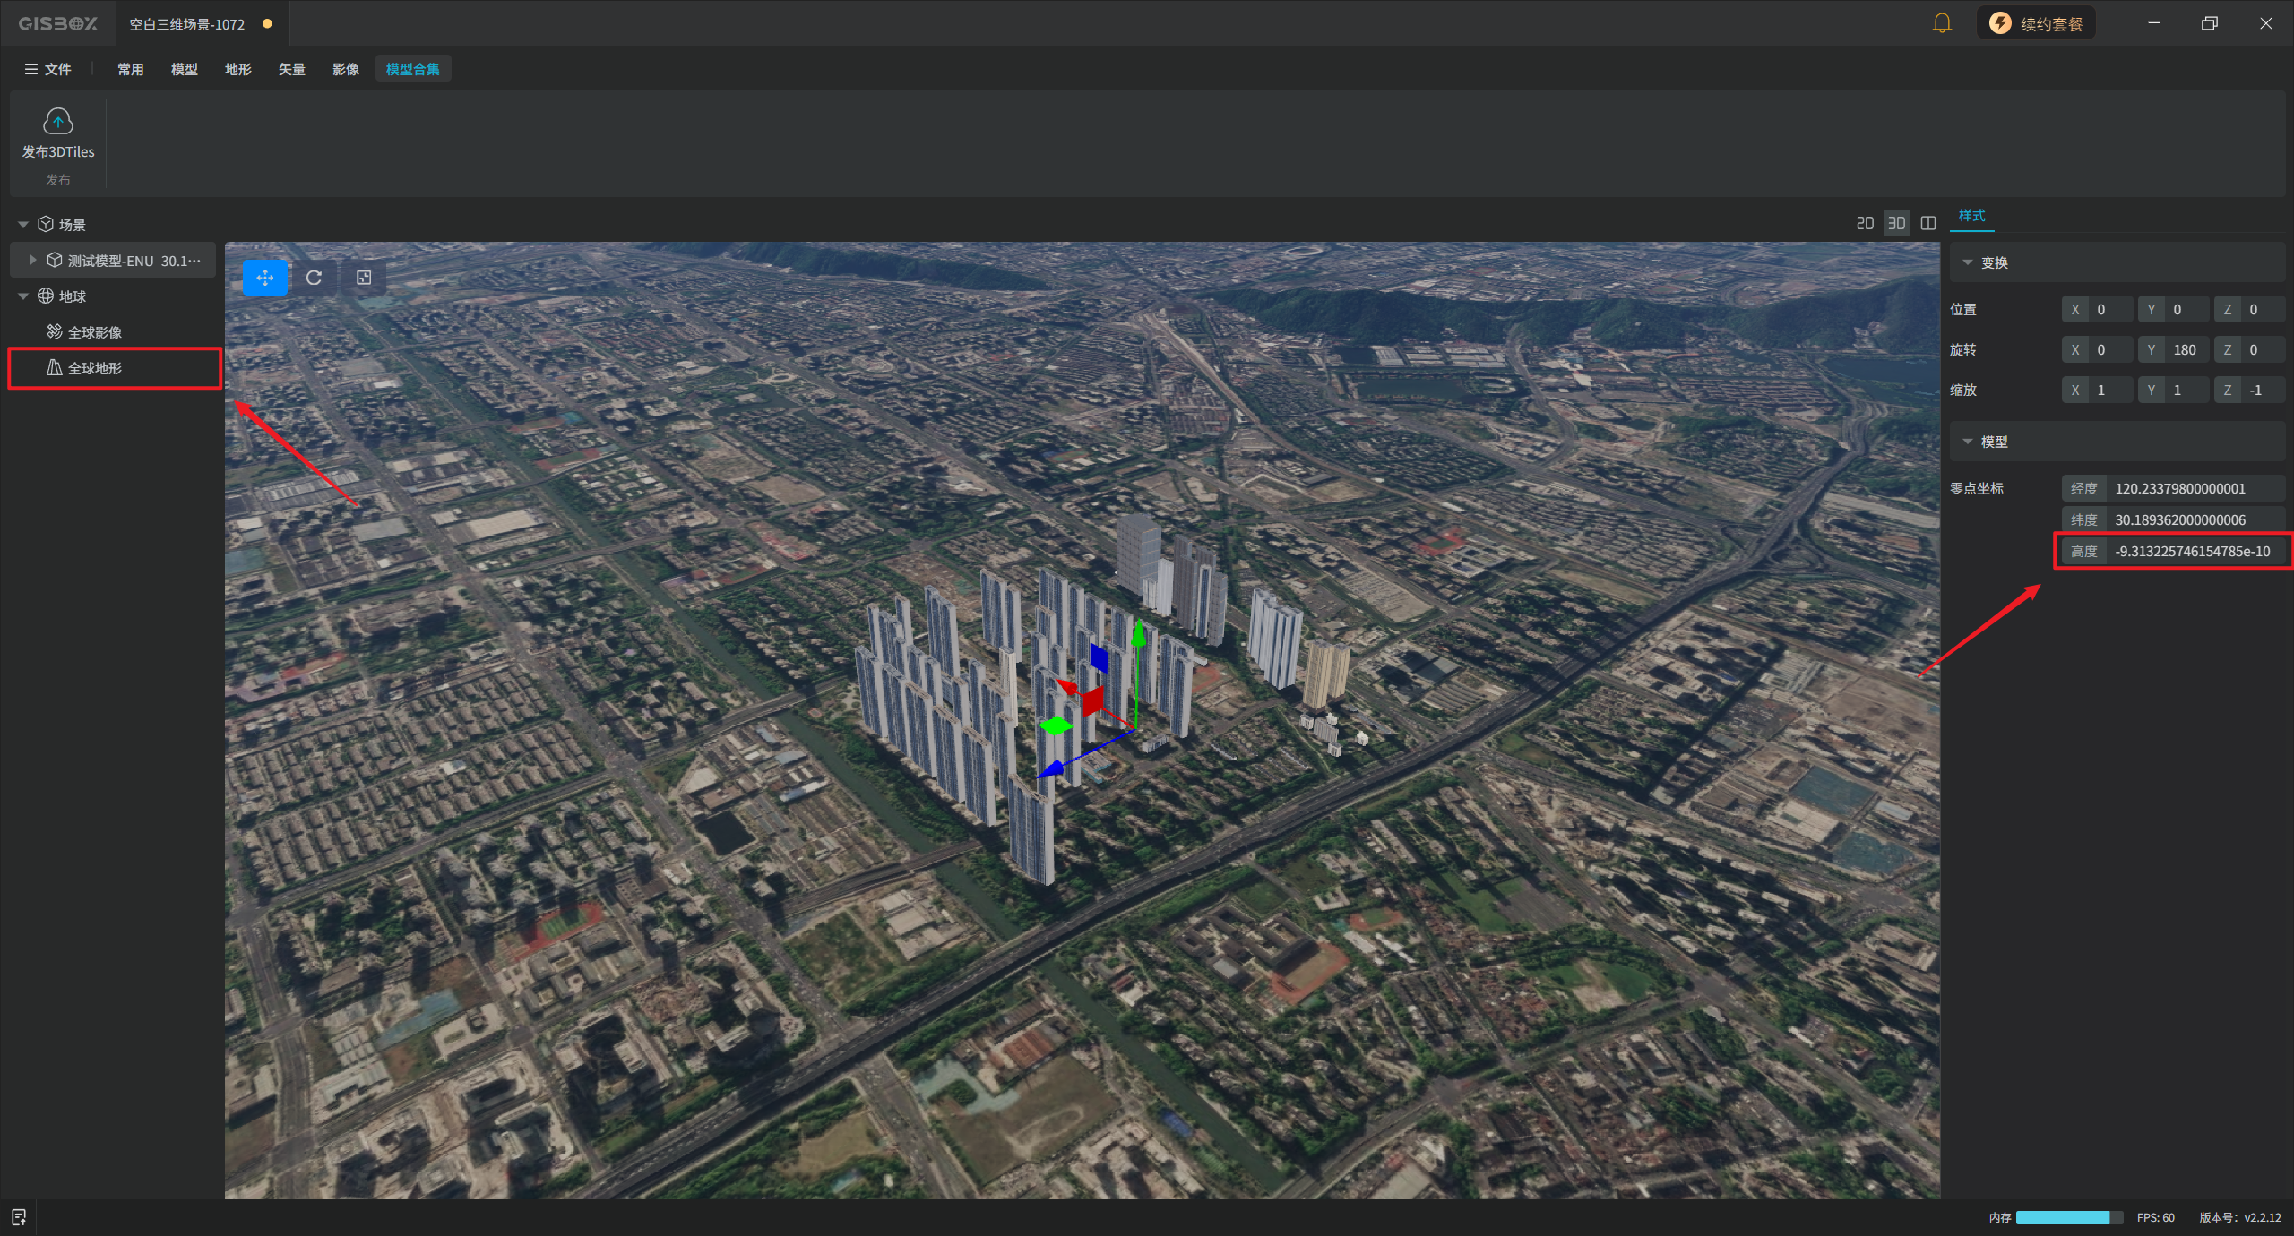This screenshot has height=1236, width=2294.
Task: Expand the 测试模型-ENU tree item
Action: coord(32,260)
